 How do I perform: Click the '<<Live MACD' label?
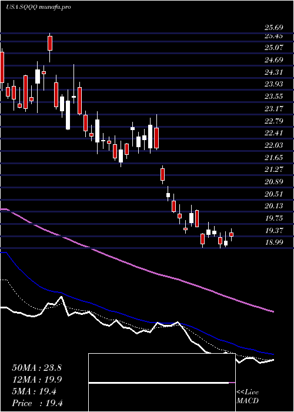(x=248, y=397)
